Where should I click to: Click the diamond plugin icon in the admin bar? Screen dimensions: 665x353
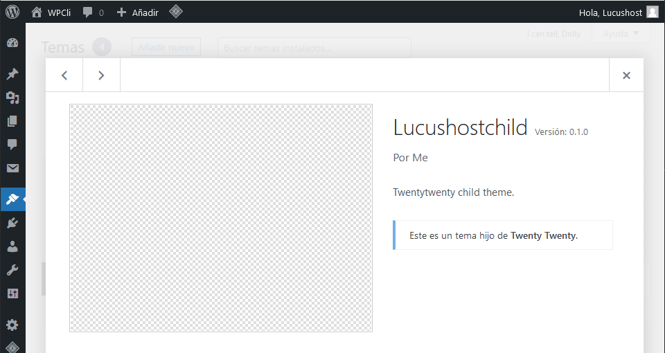[176, 12]
